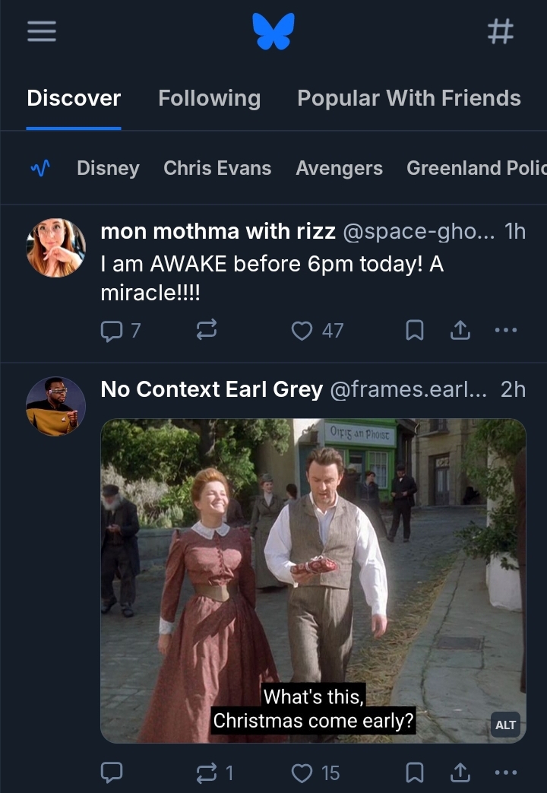Show ALT text for the image
This screenshot has height=793, width=547.
pyautogui.click(x=505, y=725)
